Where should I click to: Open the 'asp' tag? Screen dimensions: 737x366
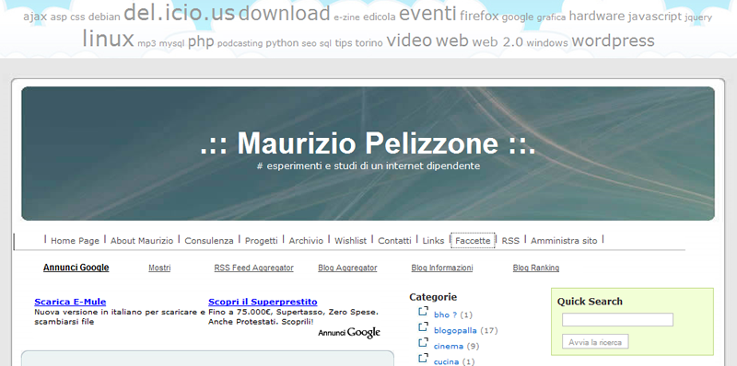coord(59,17)
